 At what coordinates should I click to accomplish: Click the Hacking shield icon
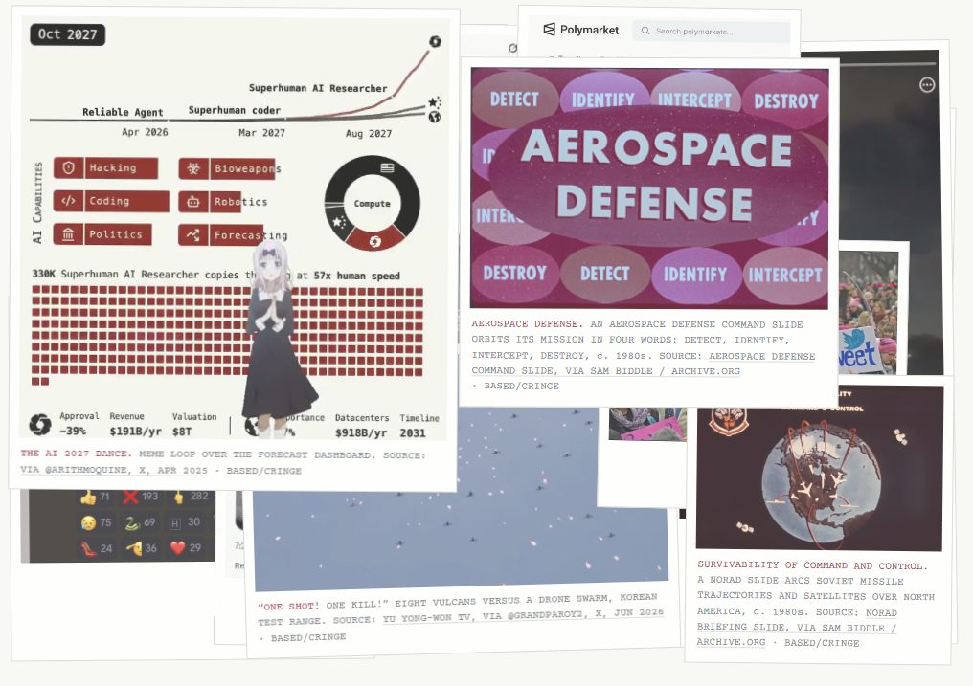(69, 167)
